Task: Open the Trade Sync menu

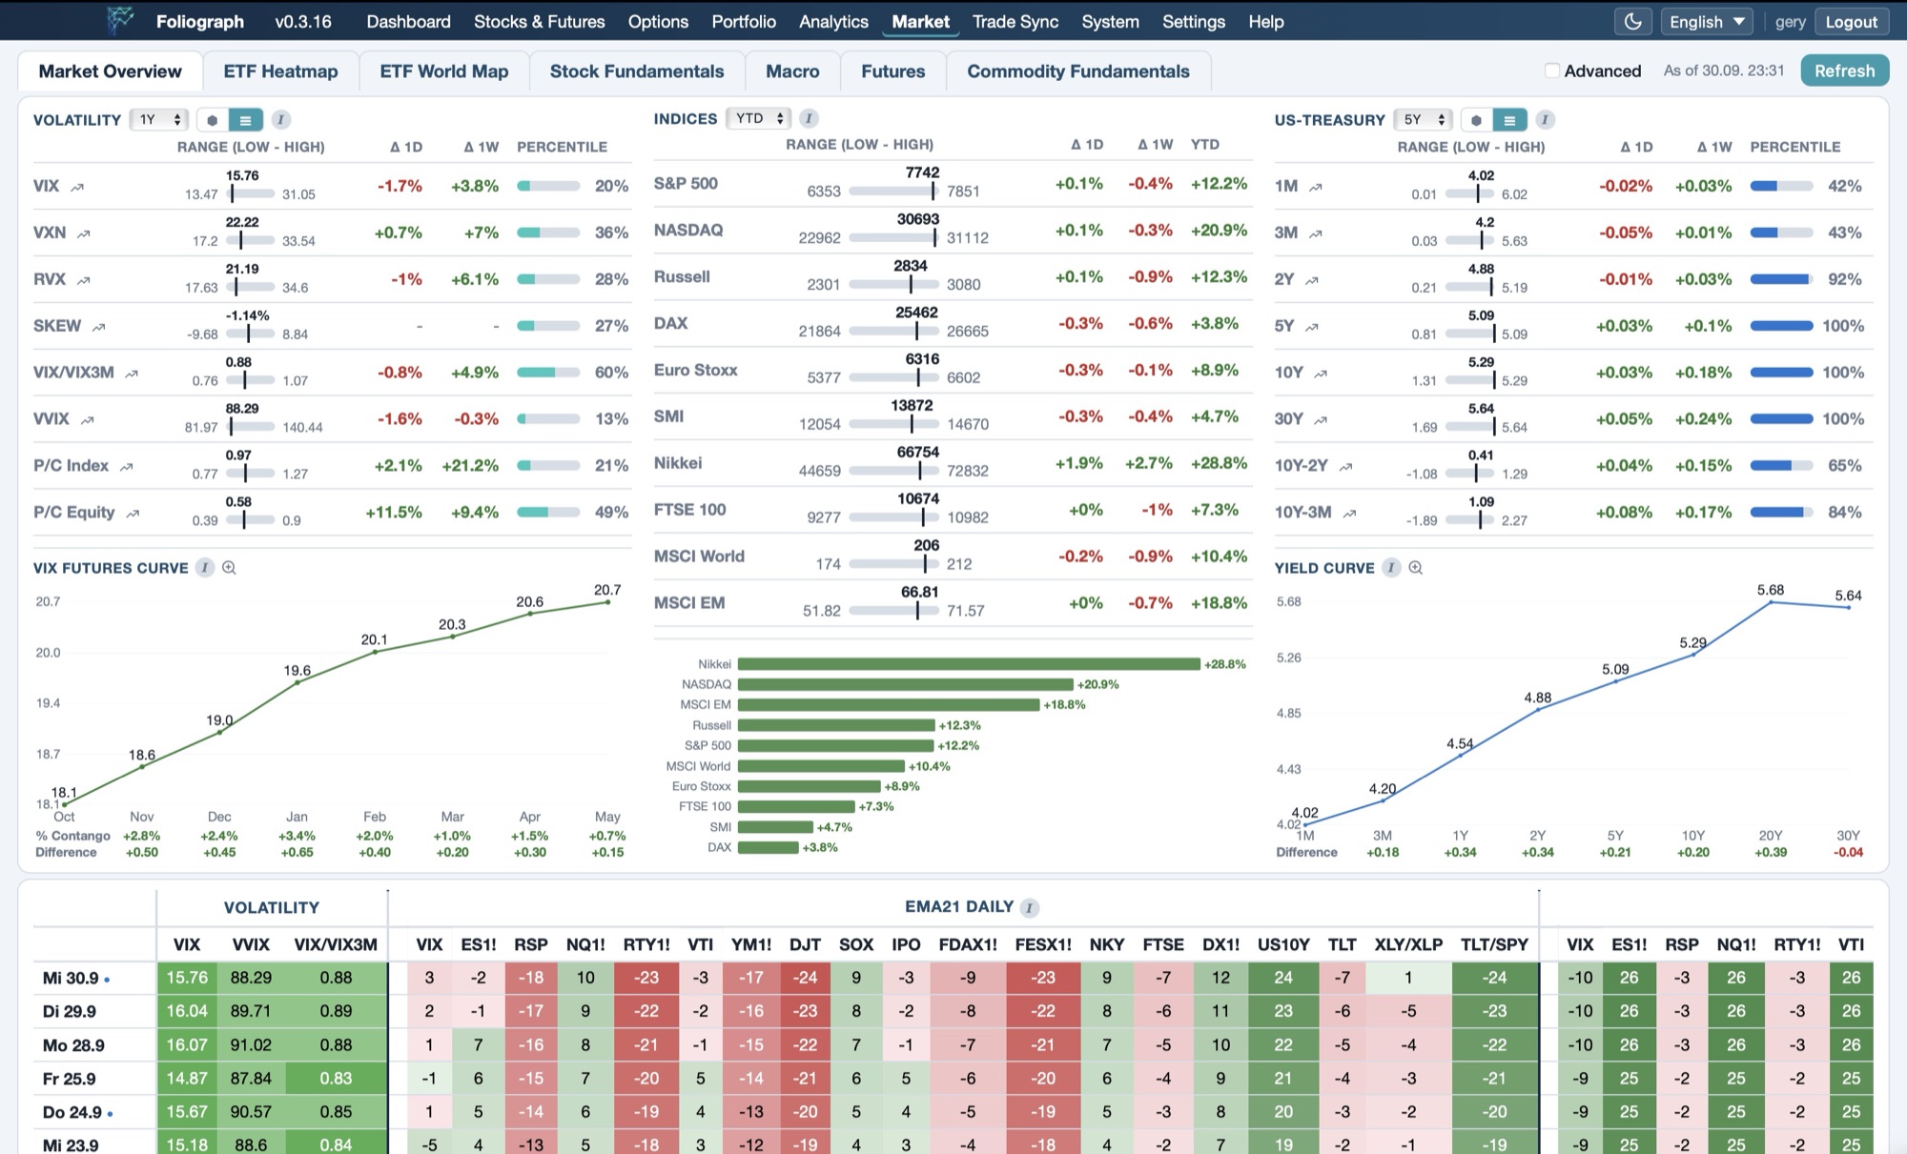Action: pyautogui.click(x=1015, y=21)
